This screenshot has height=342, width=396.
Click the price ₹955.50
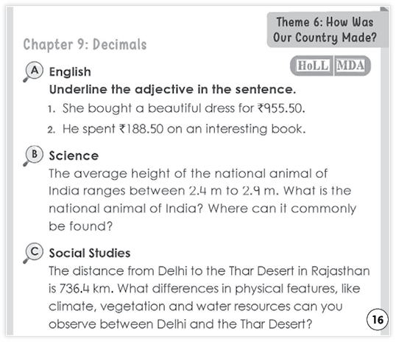[281, 108]
